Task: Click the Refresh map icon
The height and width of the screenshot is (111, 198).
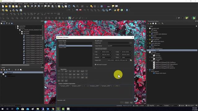Action: (69, 6)
